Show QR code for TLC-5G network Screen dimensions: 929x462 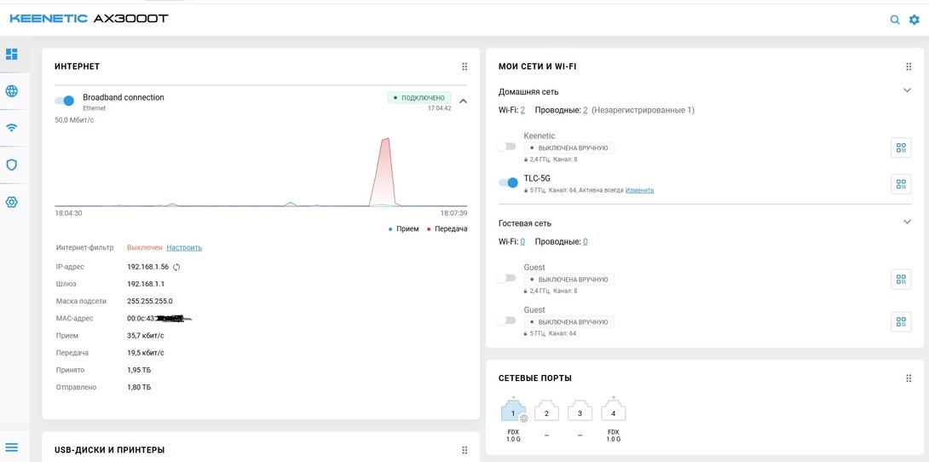[x=901, y=184]
